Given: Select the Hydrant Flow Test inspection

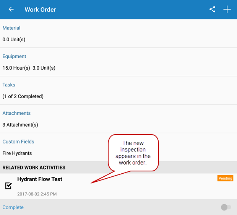Looking at the screenshot, I should click(40, 179).
